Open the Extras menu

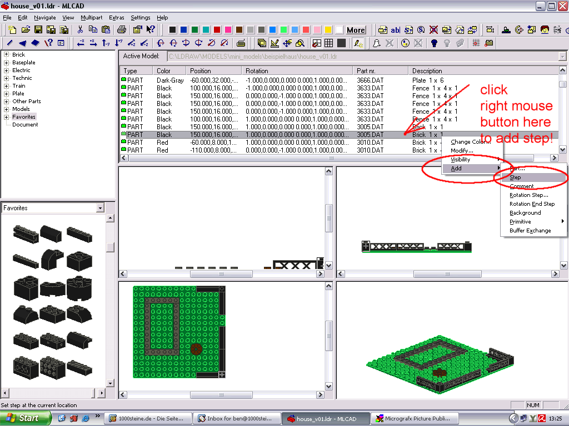click(117, 17)
